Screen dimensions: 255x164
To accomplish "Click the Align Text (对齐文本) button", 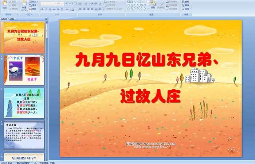I will coord(110,5).
